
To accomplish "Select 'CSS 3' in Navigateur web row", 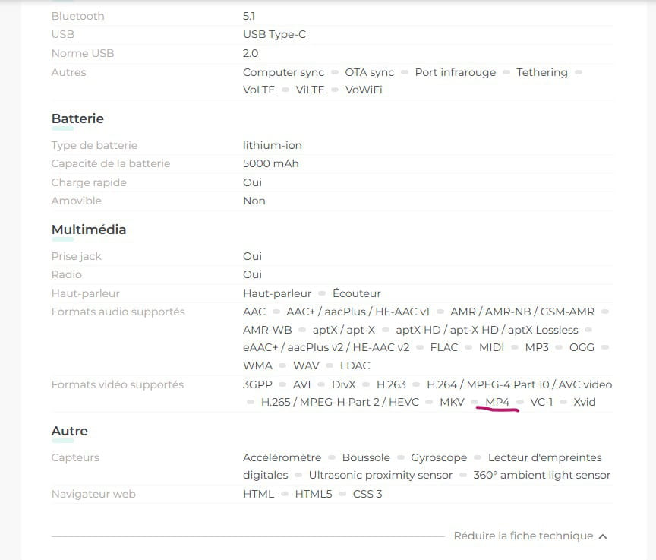I will coord(367,494).
